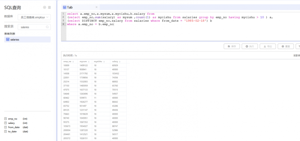Viewport: 300px width, 141px height.
Task: Click the 搜索表 search field containing salaries
Action: pyautogui.click(x=34, y=27)
